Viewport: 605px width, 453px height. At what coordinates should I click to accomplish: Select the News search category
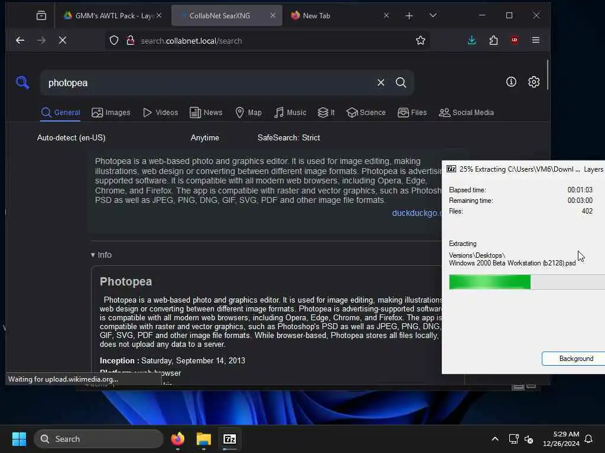click(206, 113)
